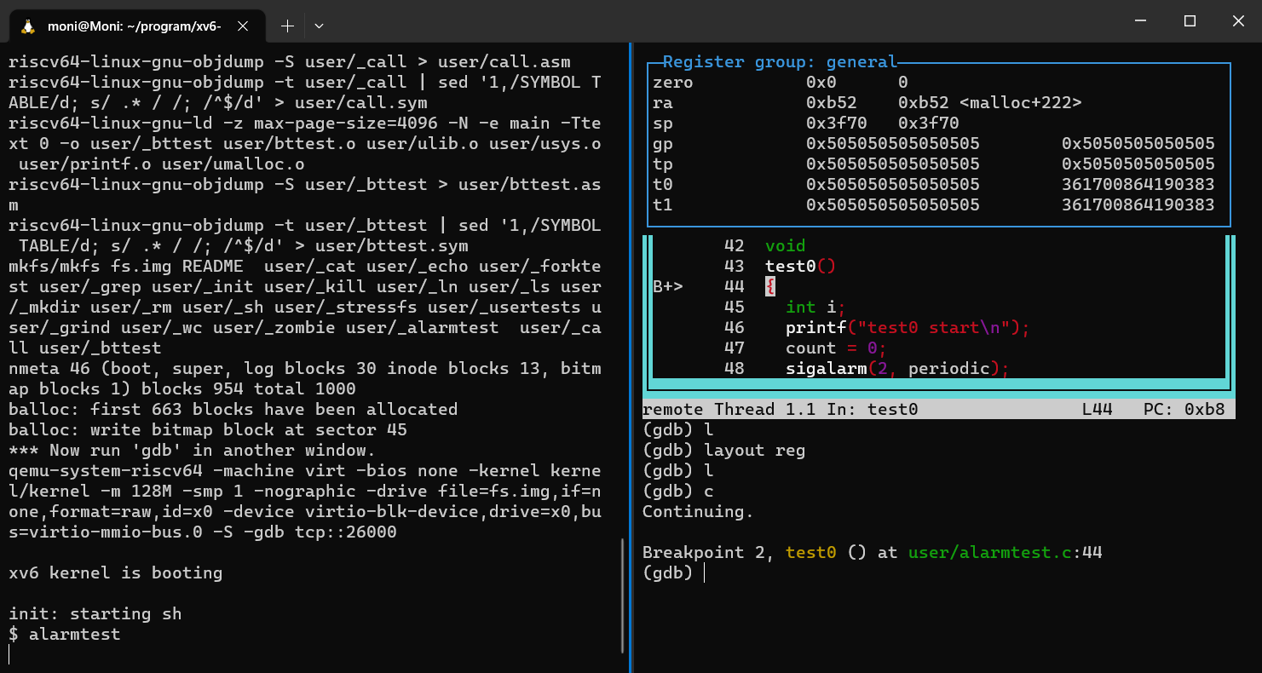Click the active gdb prompt input

pos(706,573)
